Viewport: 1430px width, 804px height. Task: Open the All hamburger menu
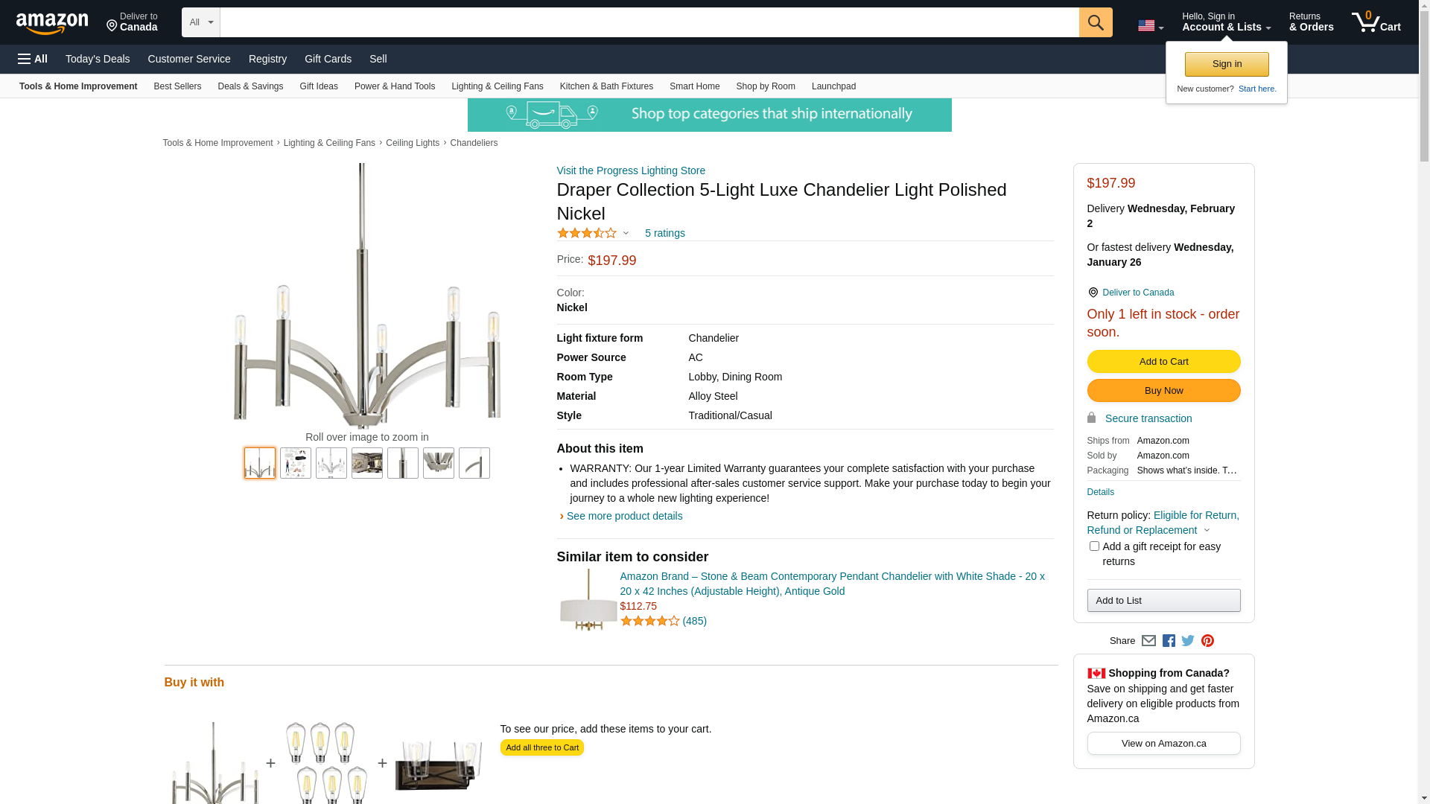point(33,59)
